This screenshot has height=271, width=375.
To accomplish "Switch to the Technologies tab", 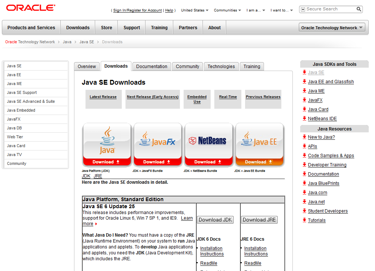I will (221, 67).
